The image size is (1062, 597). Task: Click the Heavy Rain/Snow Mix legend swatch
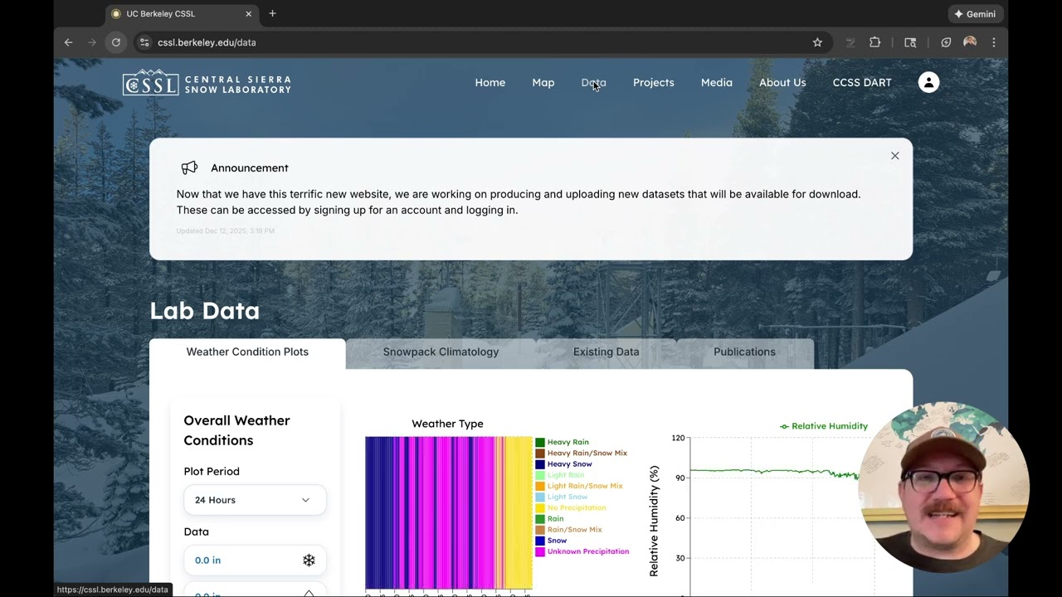[x=540, y=454]
